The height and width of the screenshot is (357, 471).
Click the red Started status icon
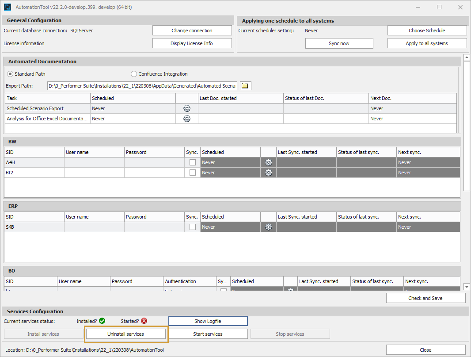point(144,321)
